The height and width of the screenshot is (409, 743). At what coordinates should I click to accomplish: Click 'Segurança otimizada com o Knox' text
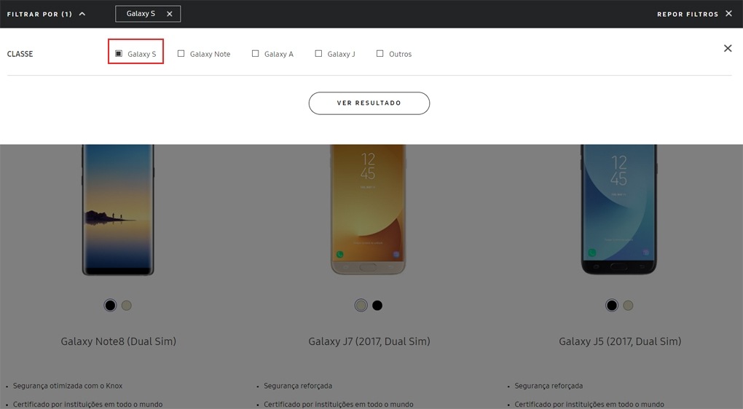click(x=68, y=386)
